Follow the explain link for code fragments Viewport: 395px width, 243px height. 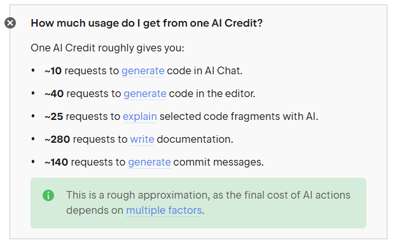click(x=140, y=117)
